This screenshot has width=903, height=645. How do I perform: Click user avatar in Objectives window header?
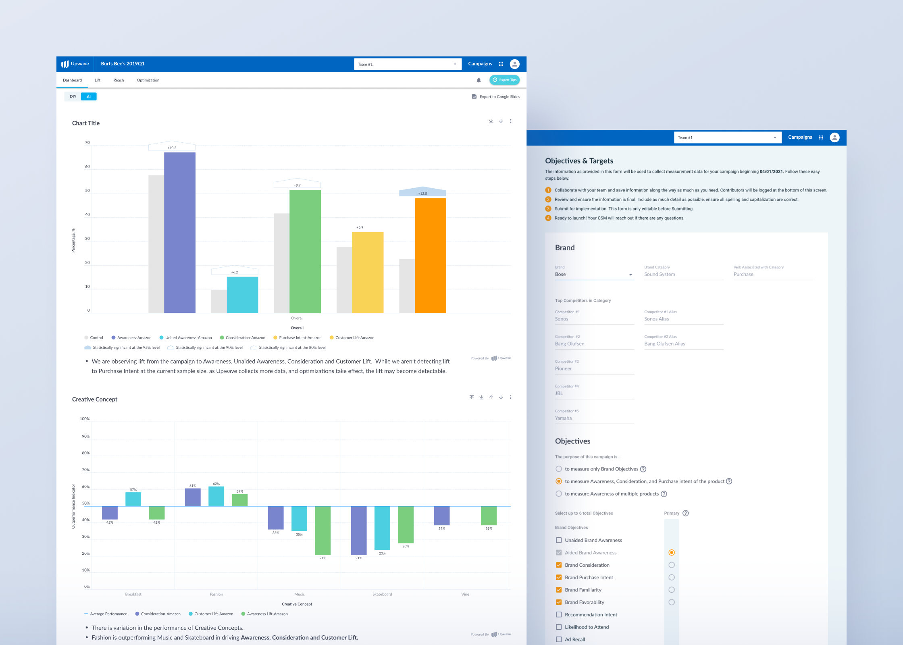point(834,137)
